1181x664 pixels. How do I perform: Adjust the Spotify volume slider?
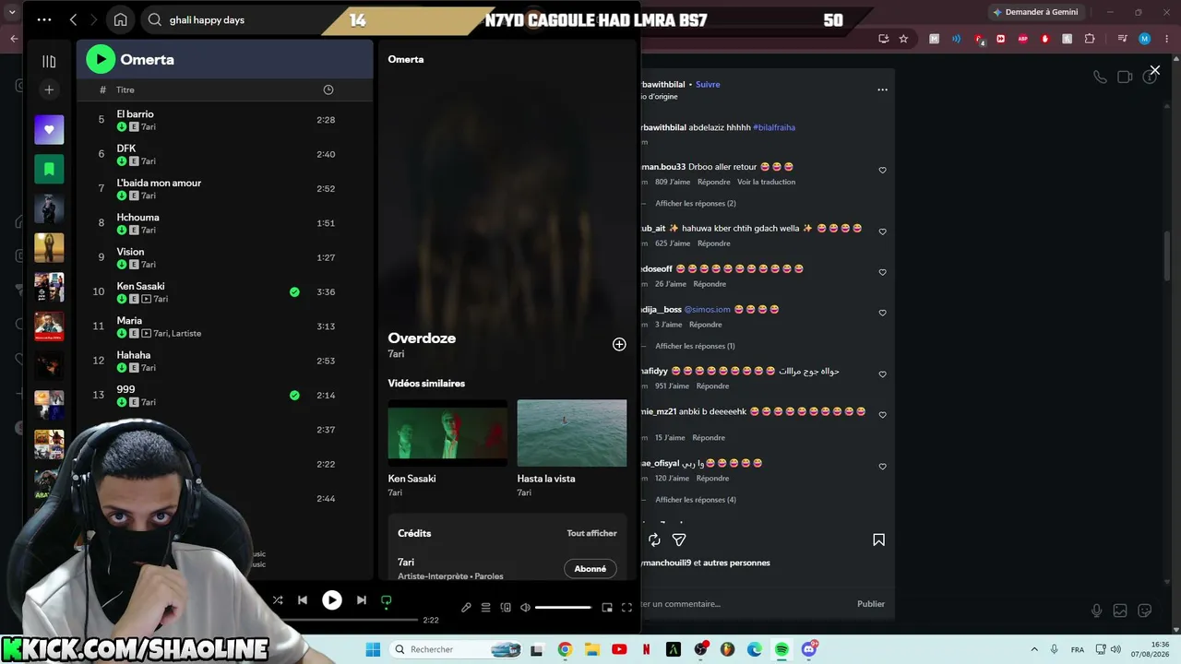tap(563, 608)
